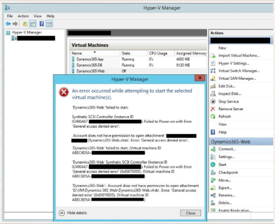Click the green Refresh icon

tap(213, 117)
